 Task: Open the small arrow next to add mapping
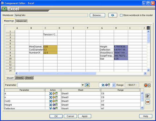click(x=149, y=85)
